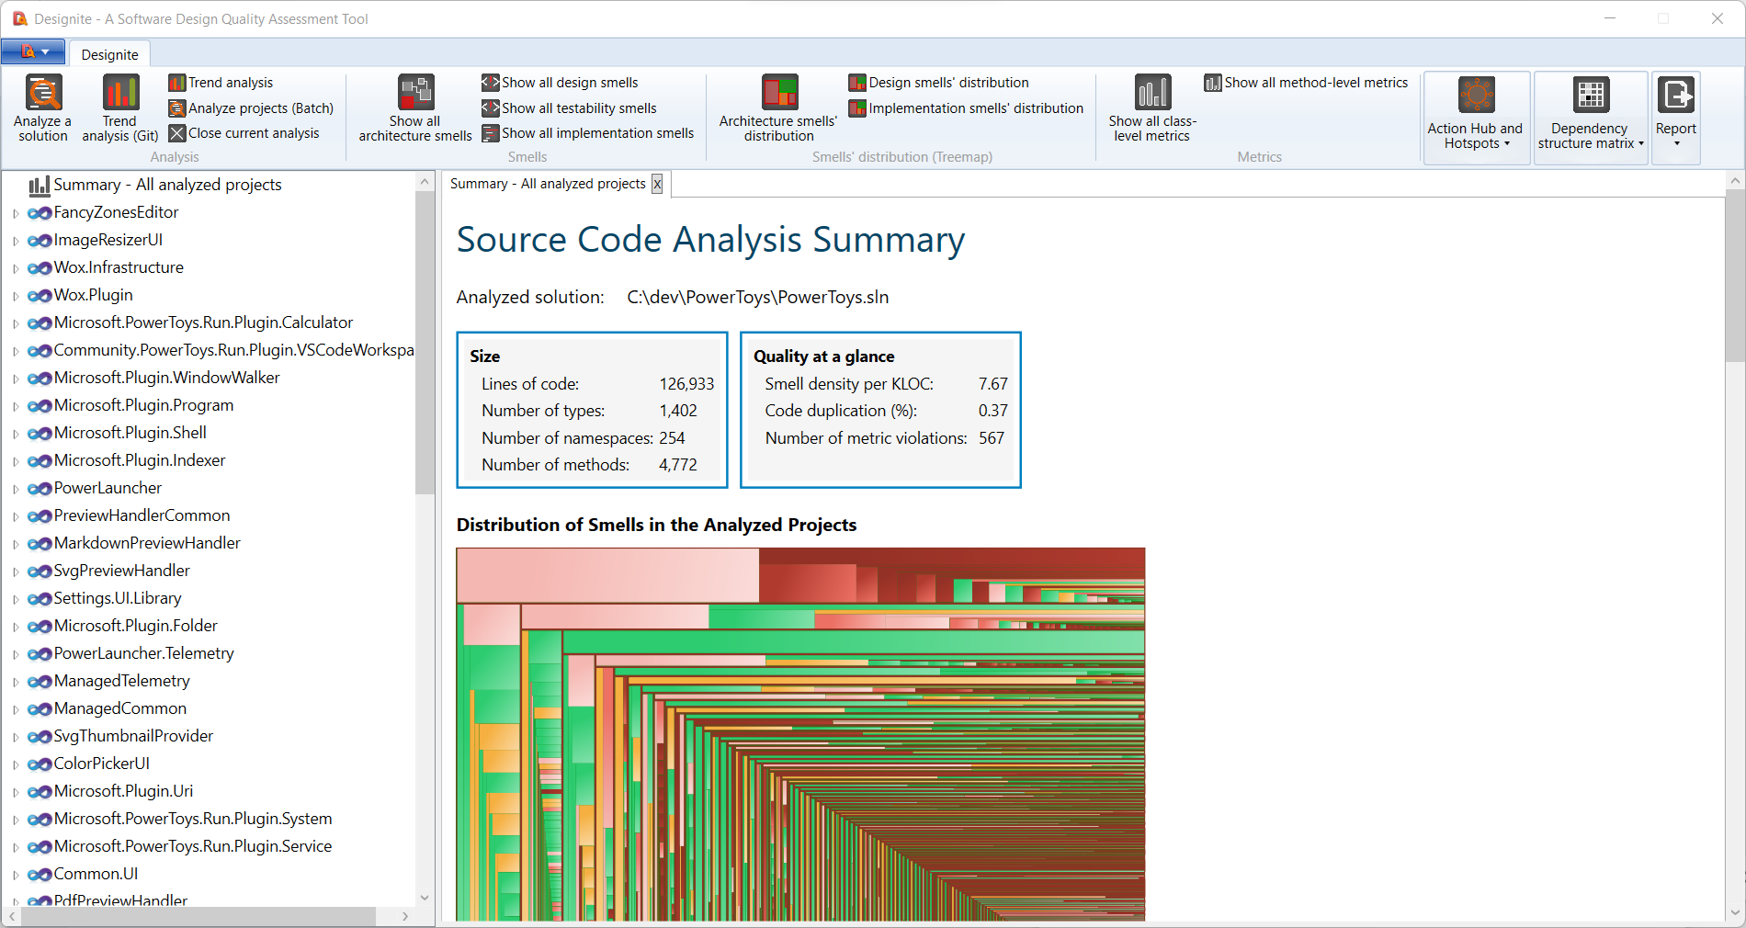Select Microsoft.Plugin.WindowWalker in the tree
Image resolution: width=1746 pixels, height=928 pixels.
point(166,378)
